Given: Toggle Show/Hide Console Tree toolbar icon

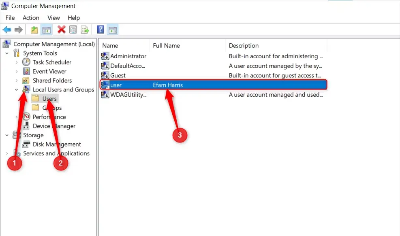Looking at the screenshot, I should (47, 30).
